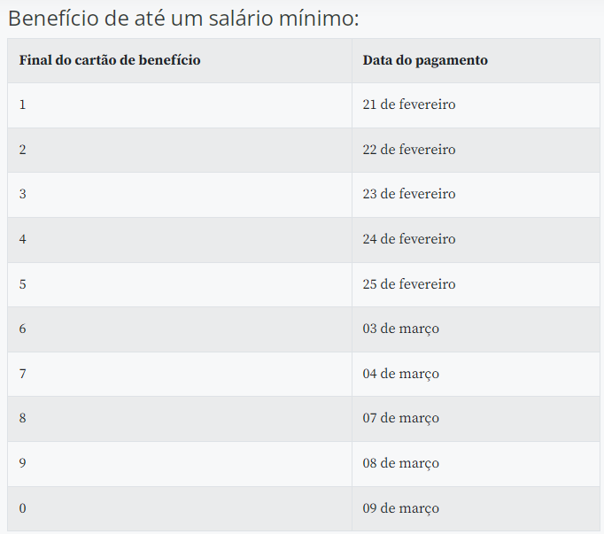The width and height of the screenshot is (604, 534).
Task: Select the "21 de fevereiro" date cell
Action: coord(409,104)
